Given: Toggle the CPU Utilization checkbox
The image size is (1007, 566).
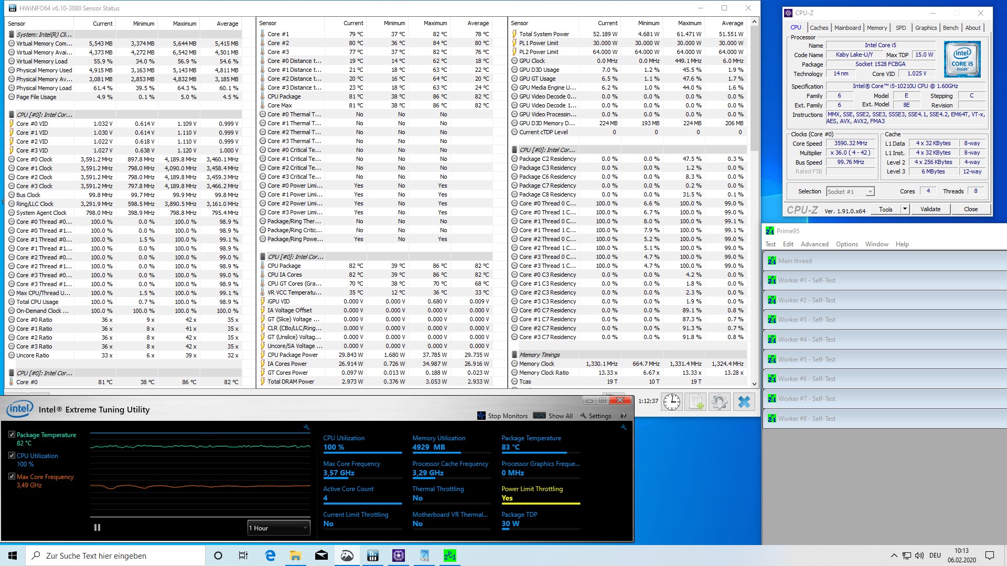Looking at the screenshot, I should [x=12, y=455].
